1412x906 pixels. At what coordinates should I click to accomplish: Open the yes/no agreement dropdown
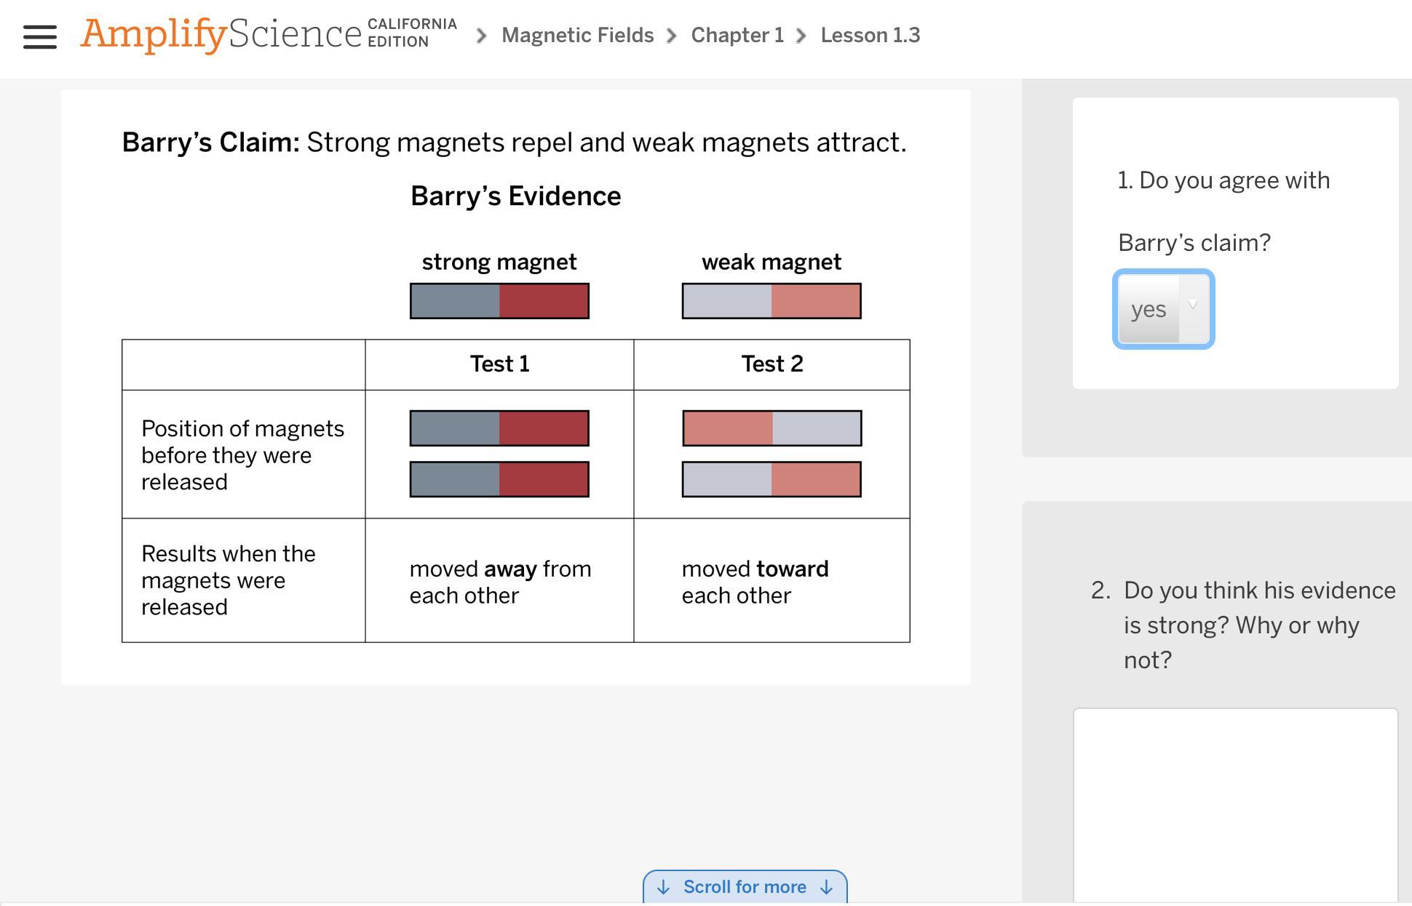coord(1163,309)
